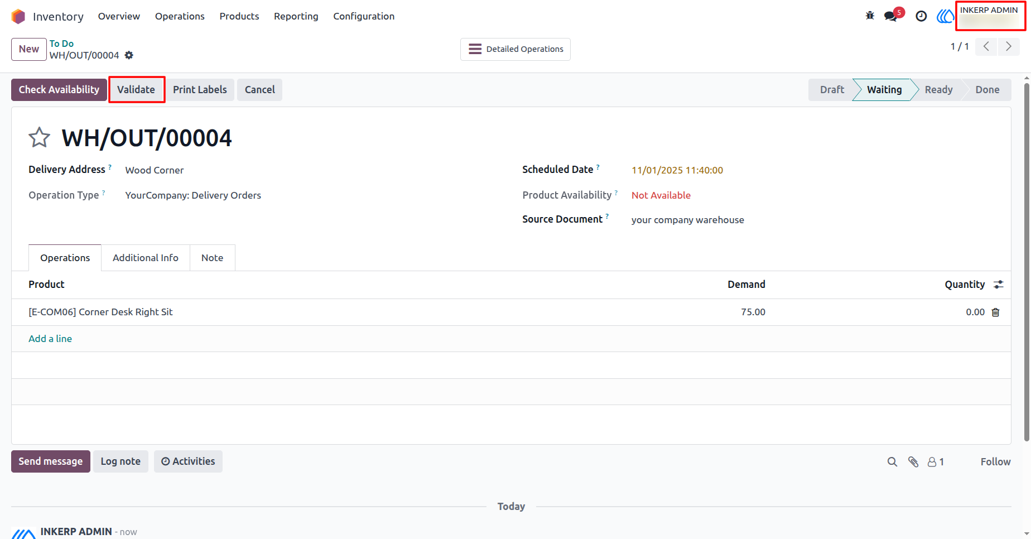Screen dimensions: 1031x539
Task: Click the Quantity value 0.00
Action: [975, 312]
